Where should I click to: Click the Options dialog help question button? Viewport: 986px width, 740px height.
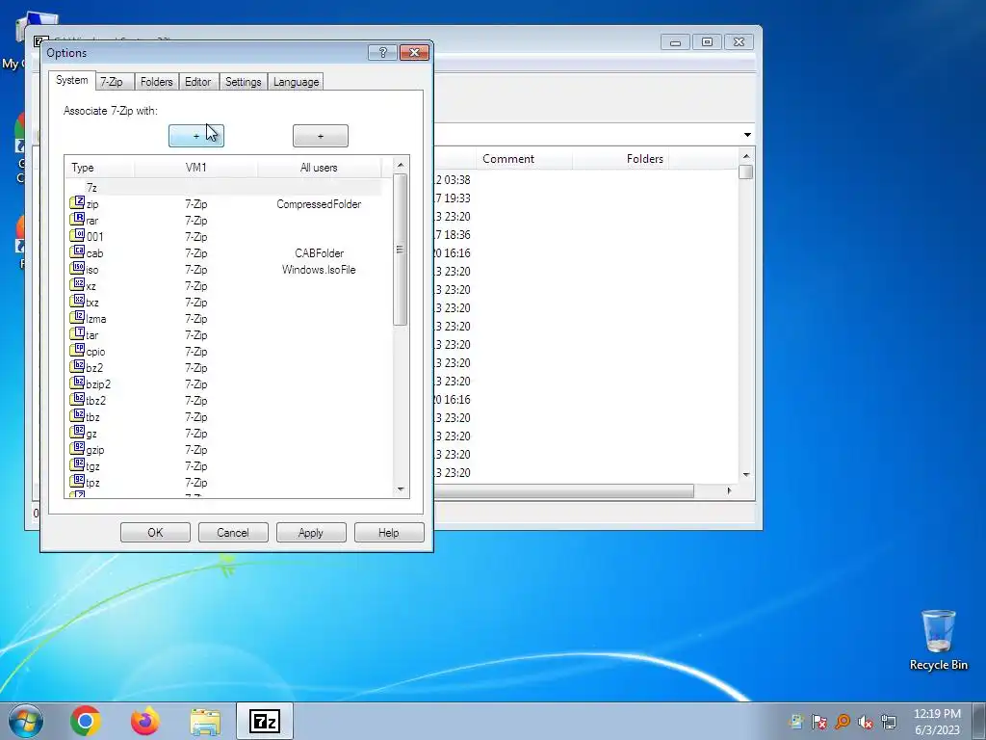pos(382,52)
